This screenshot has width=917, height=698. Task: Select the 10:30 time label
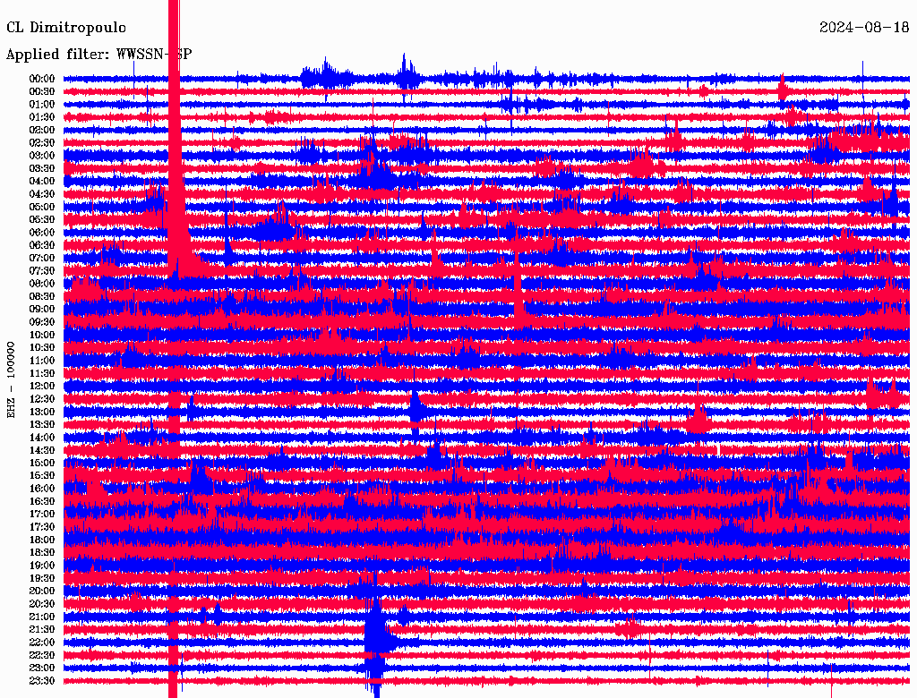coord(42,348)
